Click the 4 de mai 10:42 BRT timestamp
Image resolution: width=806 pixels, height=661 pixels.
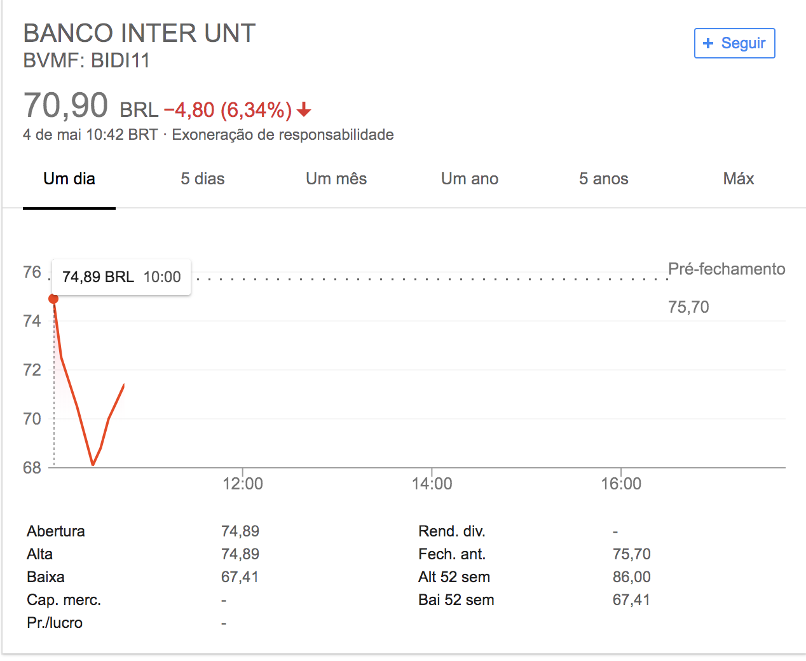(90, 135)
